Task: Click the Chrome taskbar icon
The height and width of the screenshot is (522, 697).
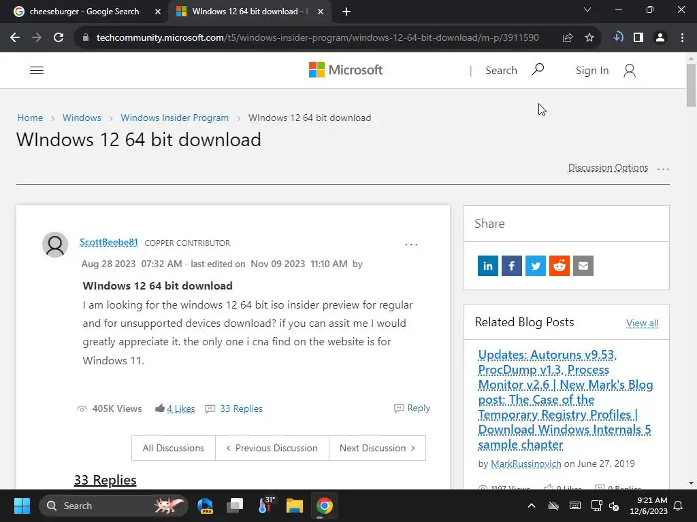Action: (325, 506)
